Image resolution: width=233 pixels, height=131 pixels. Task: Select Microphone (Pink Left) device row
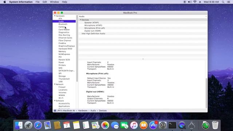[x=143, y=28]
